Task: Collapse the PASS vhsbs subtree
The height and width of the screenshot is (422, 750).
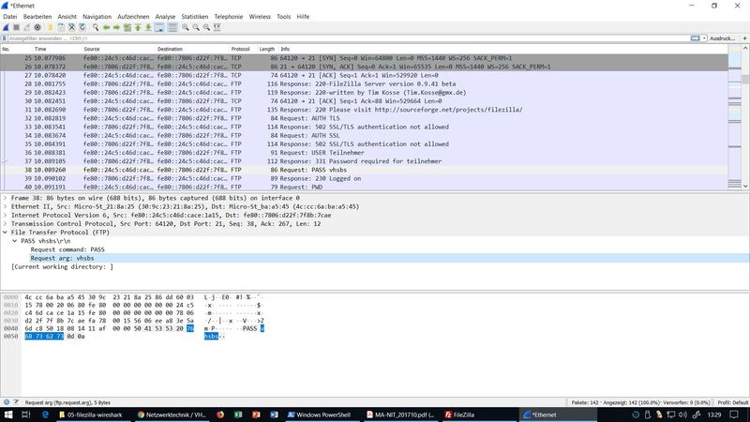Action: tap(14, 241)
